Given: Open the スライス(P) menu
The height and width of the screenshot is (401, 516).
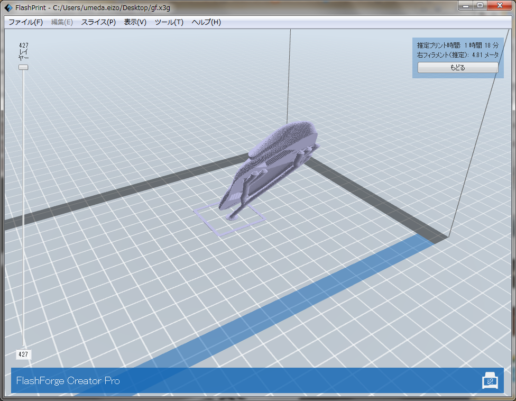Looking at the screenshot, I should click(98, 22).
